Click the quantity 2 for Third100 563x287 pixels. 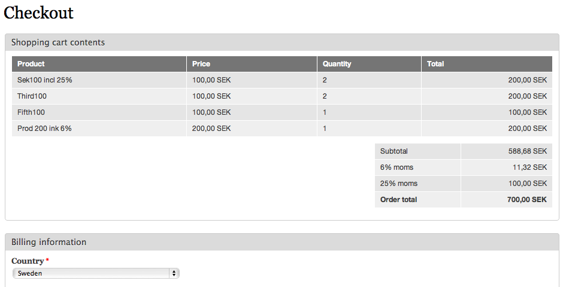pos(325,96)
